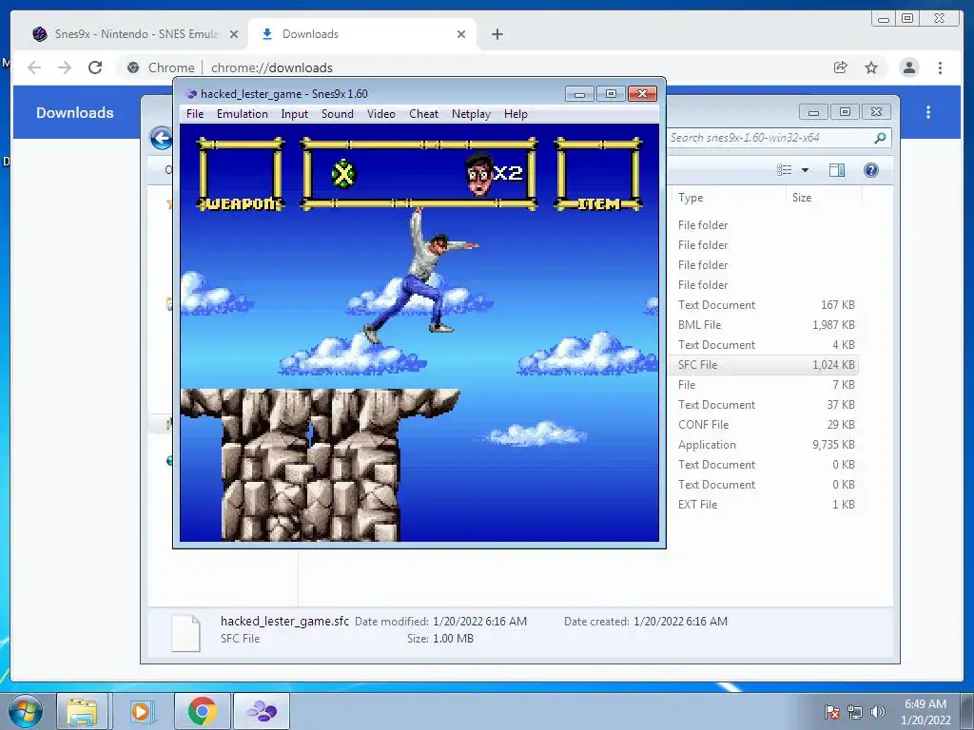Select the BML File row
The image size is (974, 730).
764,325
